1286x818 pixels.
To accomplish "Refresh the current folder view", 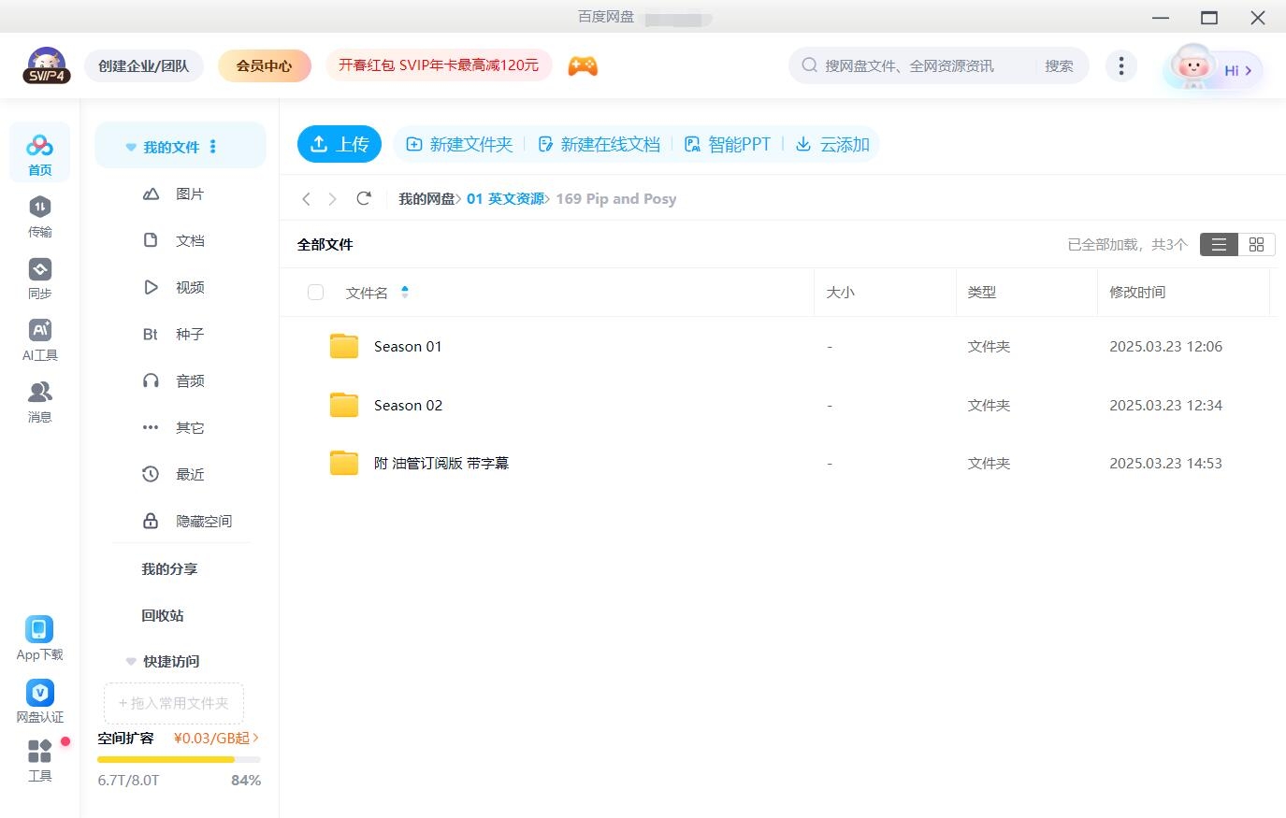I will tap(364, 198).
